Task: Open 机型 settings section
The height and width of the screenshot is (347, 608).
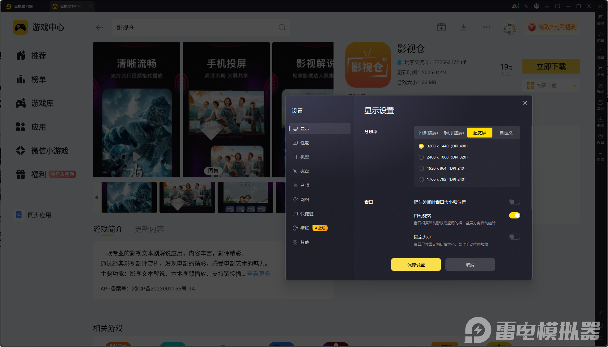Action: (320, 157)
